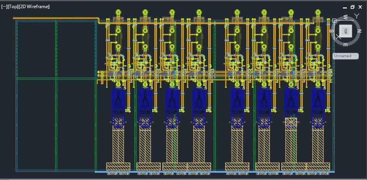Click the TOP face of the ViewCube

tap(345, 31)
